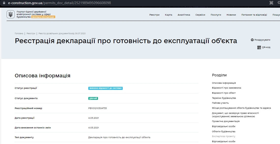
Task: Go to Проектна документація section
Action: pos(226,121)
